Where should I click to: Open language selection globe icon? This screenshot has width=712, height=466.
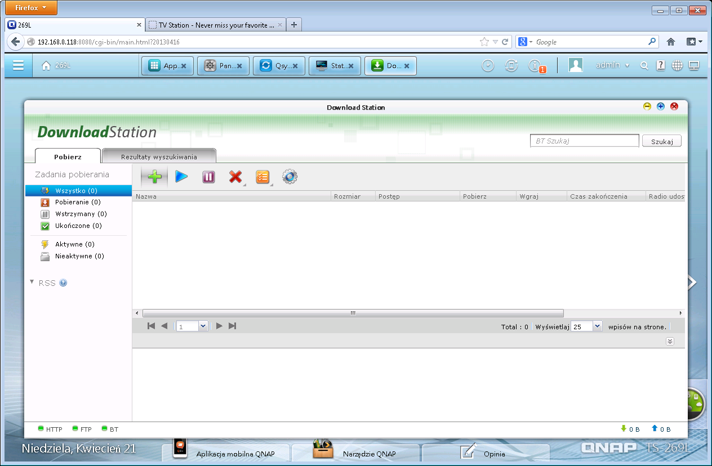pyautogui.click(x=677, y=65)
